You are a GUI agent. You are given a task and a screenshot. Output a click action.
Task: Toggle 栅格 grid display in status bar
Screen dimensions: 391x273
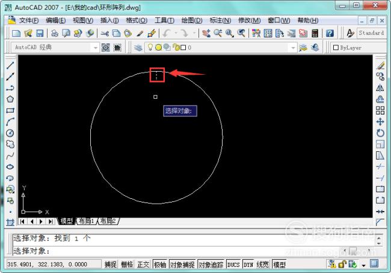(127, 264)
